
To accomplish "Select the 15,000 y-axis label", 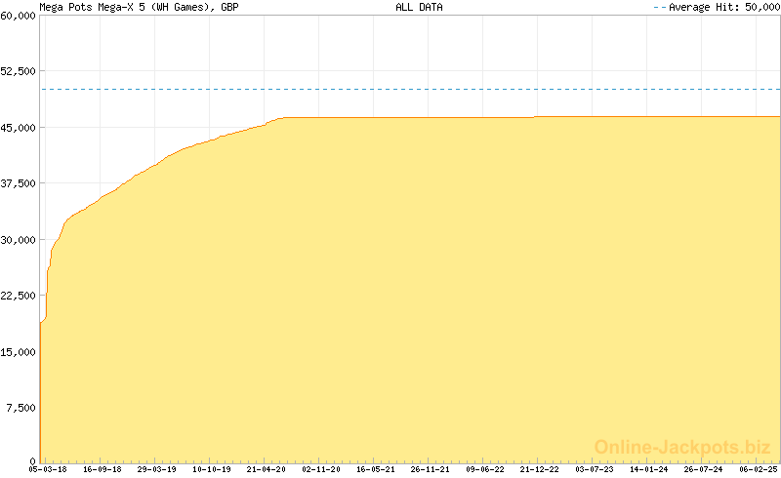I will click(18, 352).
